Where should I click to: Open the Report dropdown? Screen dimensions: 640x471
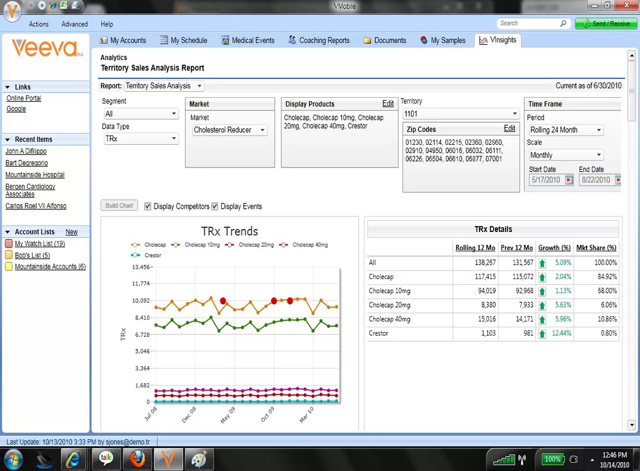(164, 86)
